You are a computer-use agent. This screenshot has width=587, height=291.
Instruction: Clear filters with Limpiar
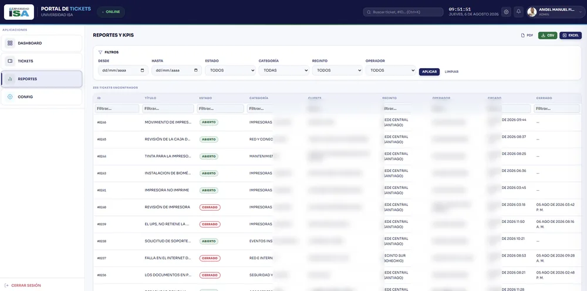pos(451,72)
